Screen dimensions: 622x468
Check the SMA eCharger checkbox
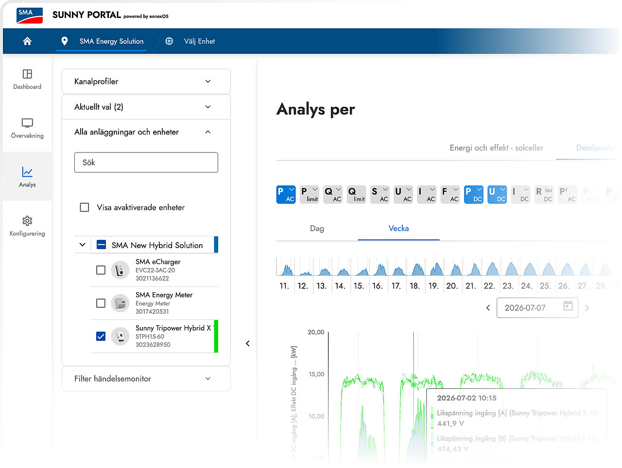(101, 270)
